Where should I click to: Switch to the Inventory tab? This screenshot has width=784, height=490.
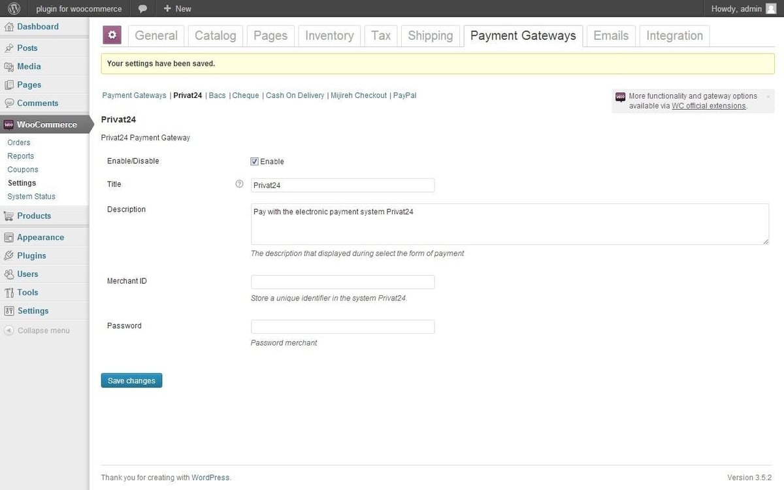point(329,36)
